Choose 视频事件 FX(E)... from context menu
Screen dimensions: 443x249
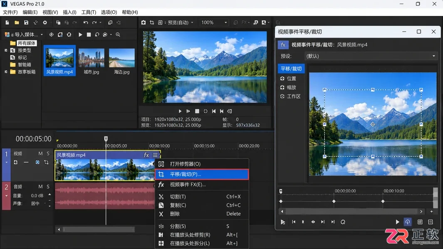[202, 185]
